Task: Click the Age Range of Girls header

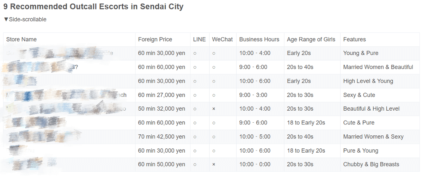Action: coord(311,39)
